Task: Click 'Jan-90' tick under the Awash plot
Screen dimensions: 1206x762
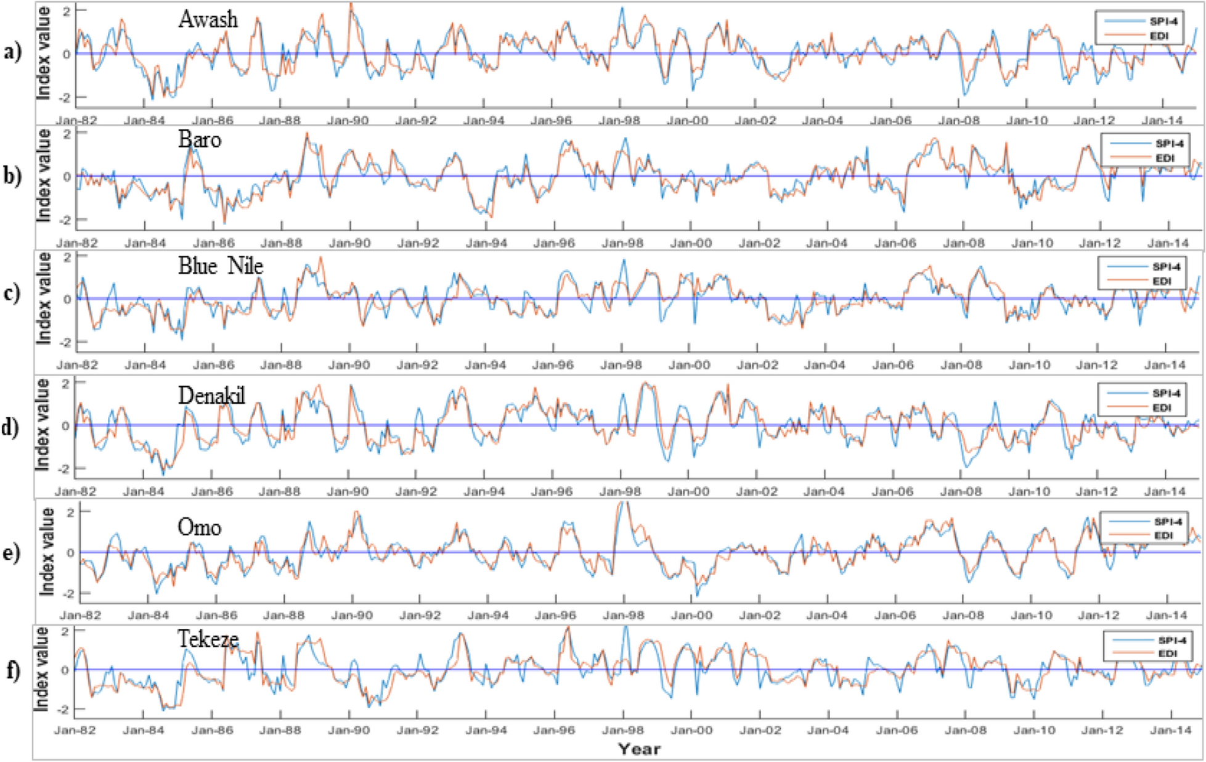Action: tap(348, 120)
